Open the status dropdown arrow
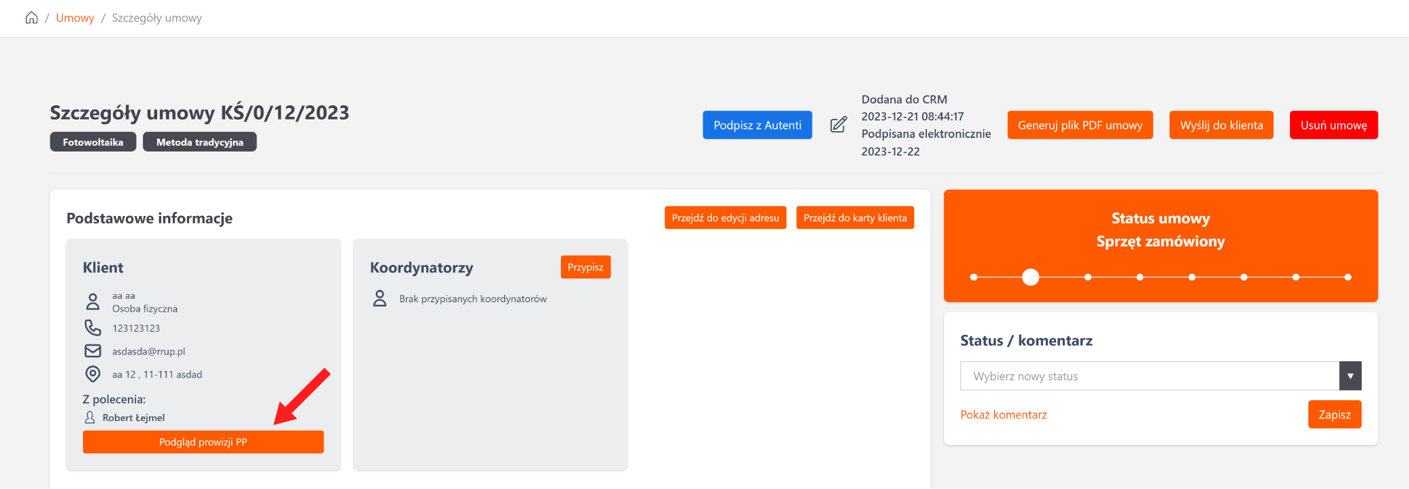 click(1350, 376)
